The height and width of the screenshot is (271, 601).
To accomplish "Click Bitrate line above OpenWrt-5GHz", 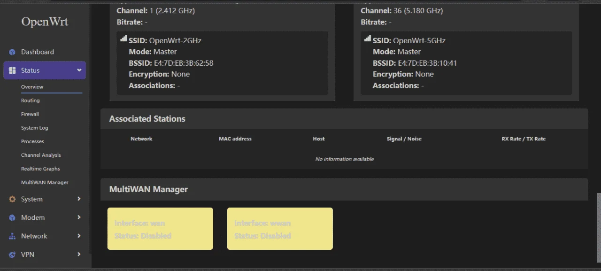I will click(x=376, y=22).
